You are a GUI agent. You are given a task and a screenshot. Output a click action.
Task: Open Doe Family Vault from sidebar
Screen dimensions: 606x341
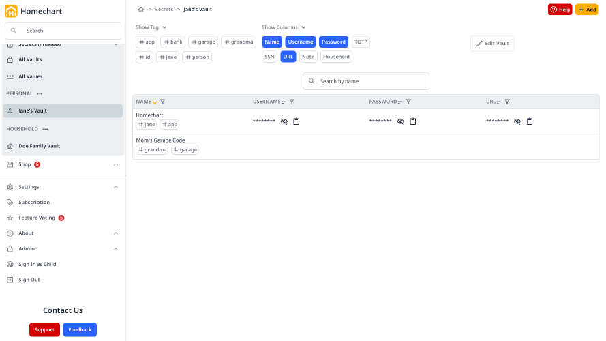point(39,146)
